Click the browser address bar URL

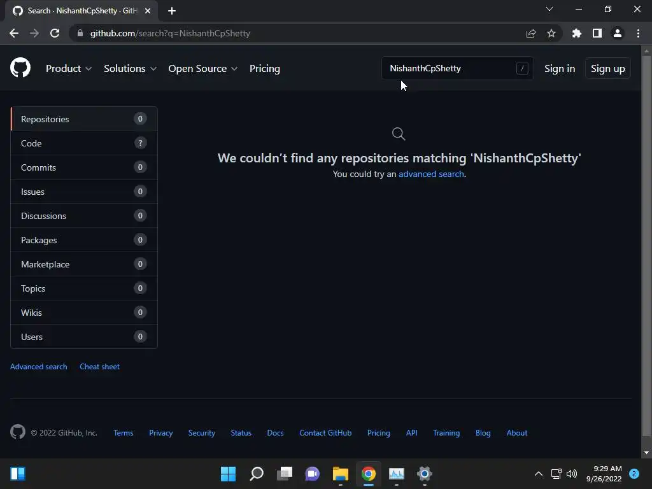(x=170, y=33)
